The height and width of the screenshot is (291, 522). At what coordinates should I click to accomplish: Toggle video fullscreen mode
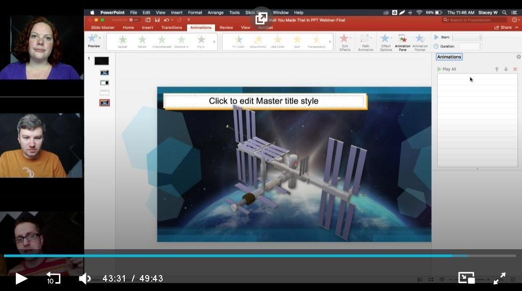click(500, 278)
